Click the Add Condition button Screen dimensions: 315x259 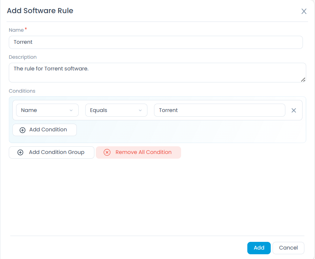coord(44,129)
